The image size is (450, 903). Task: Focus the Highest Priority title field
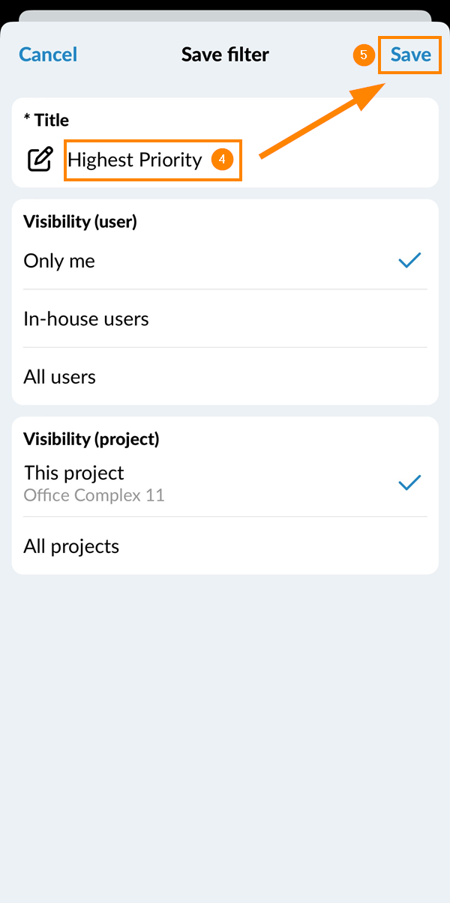click(x=135, y=160)
